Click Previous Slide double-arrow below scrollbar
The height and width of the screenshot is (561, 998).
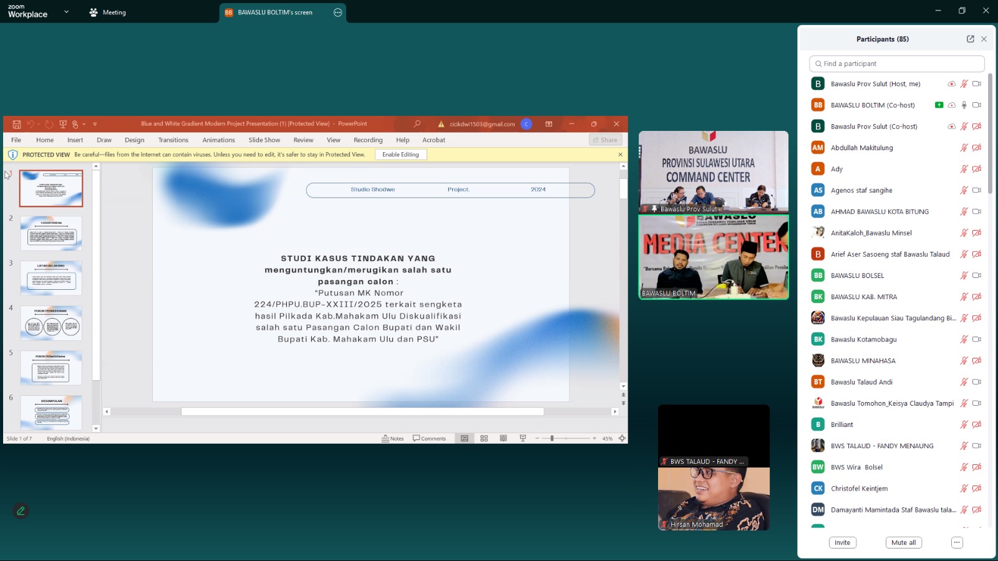click(x=623, y=395)
